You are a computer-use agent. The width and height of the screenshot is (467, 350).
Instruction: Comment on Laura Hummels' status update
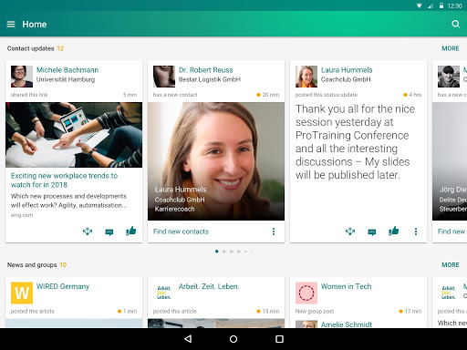coord(372,232)
